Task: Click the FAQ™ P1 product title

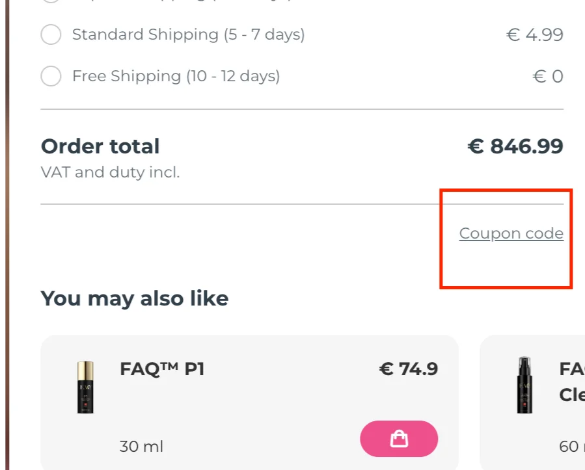Action: (162, 369)
